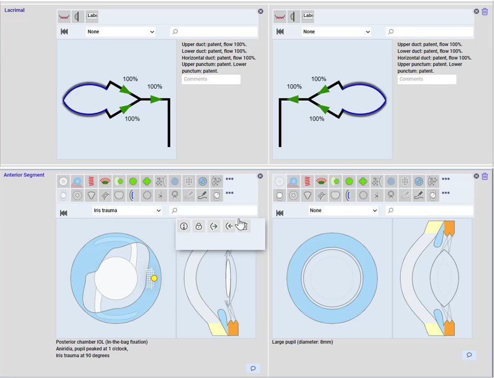The height and width of the screenshot is (378, 494).
Task: Expand top-row more tools dots, Iris trauma toolbar
Action: 229,179
